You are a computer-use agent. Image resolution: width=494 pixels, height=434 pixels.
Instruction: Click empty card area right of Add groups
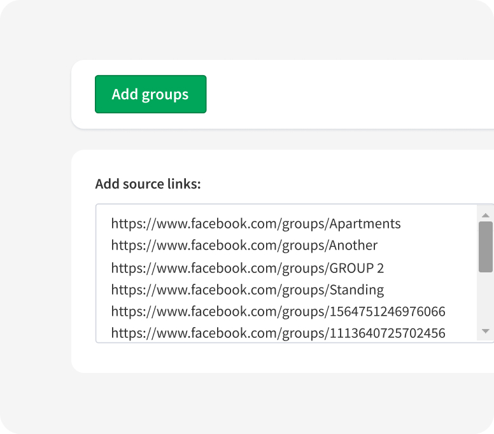tap(350, 94)
